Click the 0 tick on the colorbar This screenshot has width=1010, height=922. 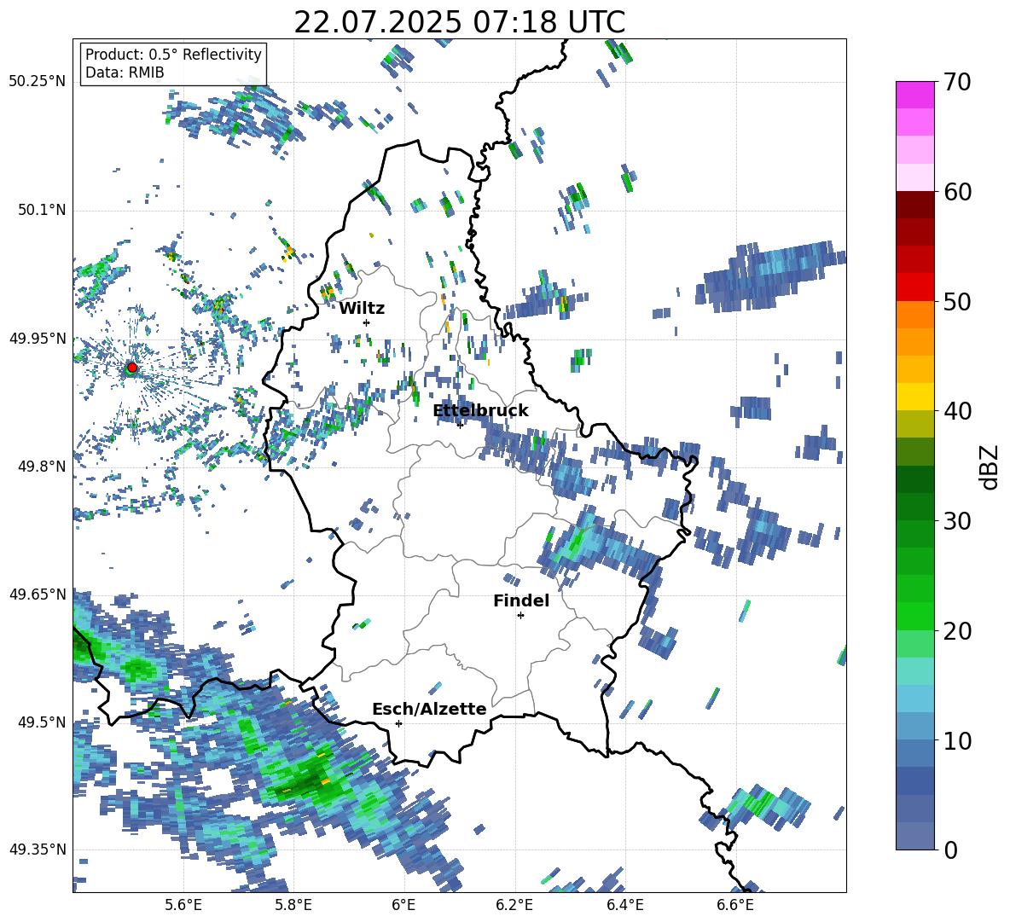point(950,850)
